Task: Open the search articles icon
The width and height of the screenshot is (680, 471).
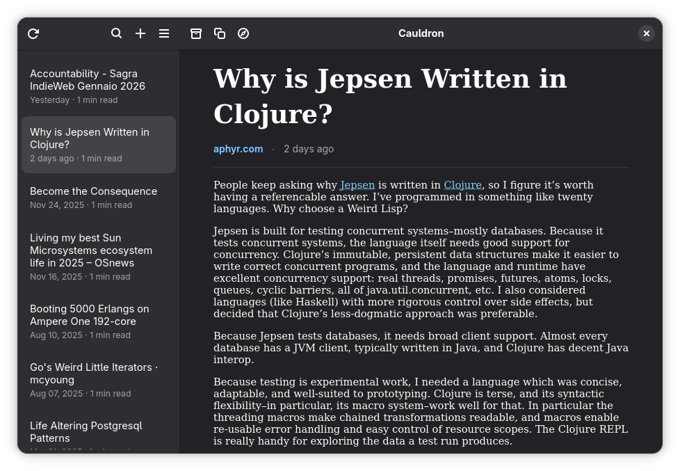Action: [116, 33]
